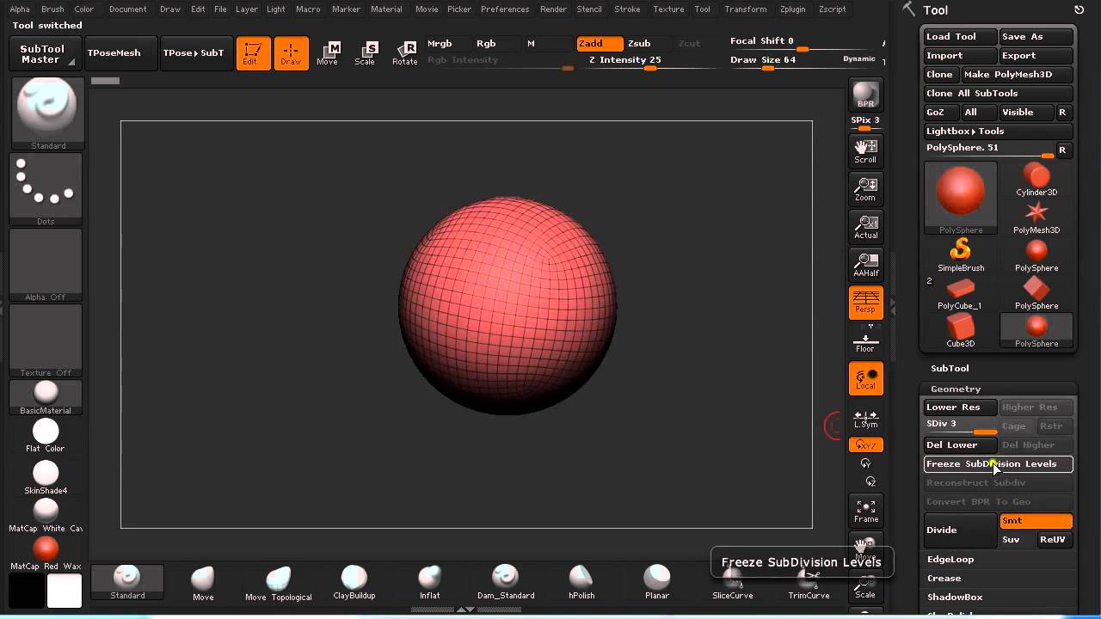Click the Del Lower button
Viewport: 1101px width, 619px height.
[960, 445]
